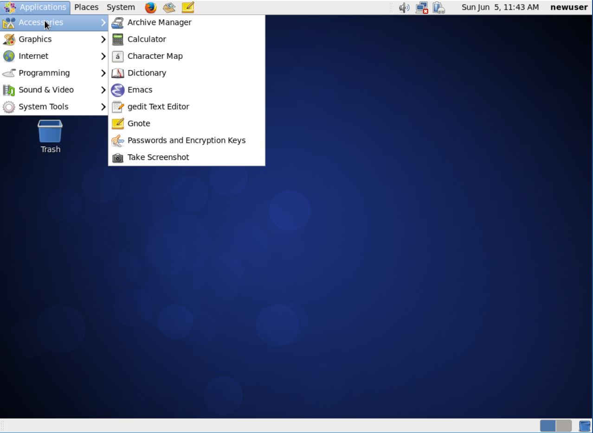Click the Take Screenshot camera icon
Image resolution: width=593 pixels, height=433 pixels.
coord(118,158)
